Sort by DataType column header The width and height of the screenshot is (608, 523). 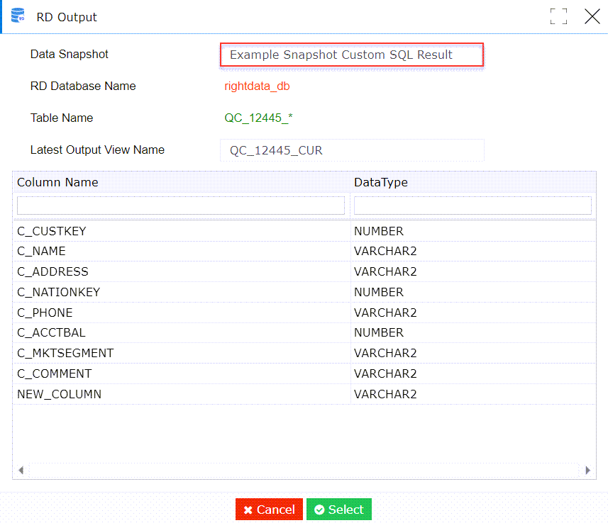(x=381, y=182)
